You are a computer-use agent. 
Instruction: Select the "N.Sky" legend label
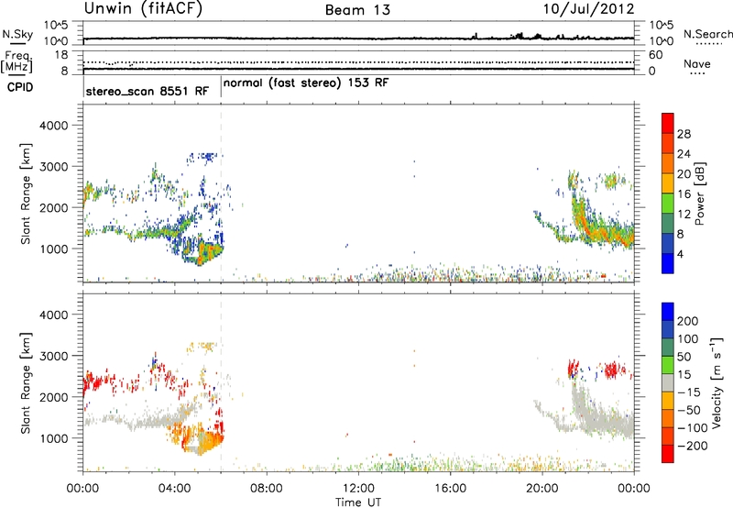tap(17, 34)
